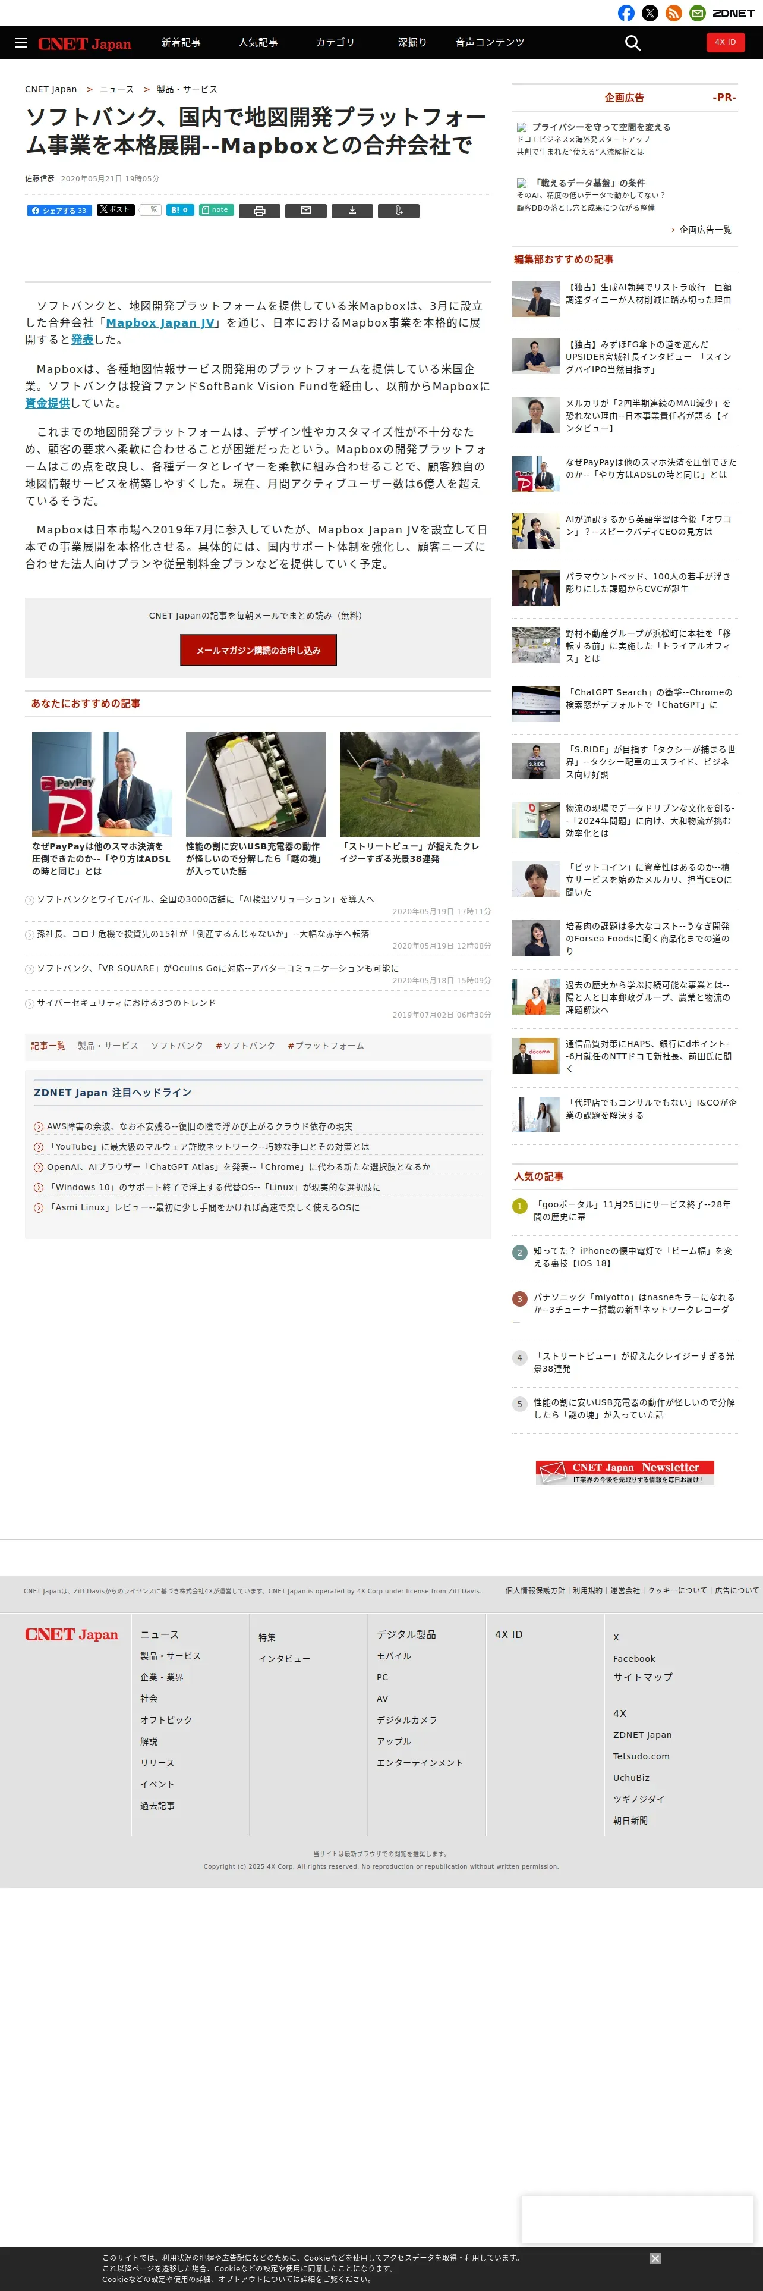Open the PayPay article thumbnail
This screenshot has width=763, height=2291.
tap(102, 783)
